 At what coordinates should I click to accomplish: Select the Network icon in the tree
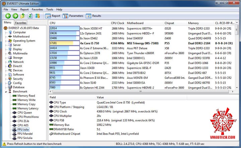tap(10, 62)
